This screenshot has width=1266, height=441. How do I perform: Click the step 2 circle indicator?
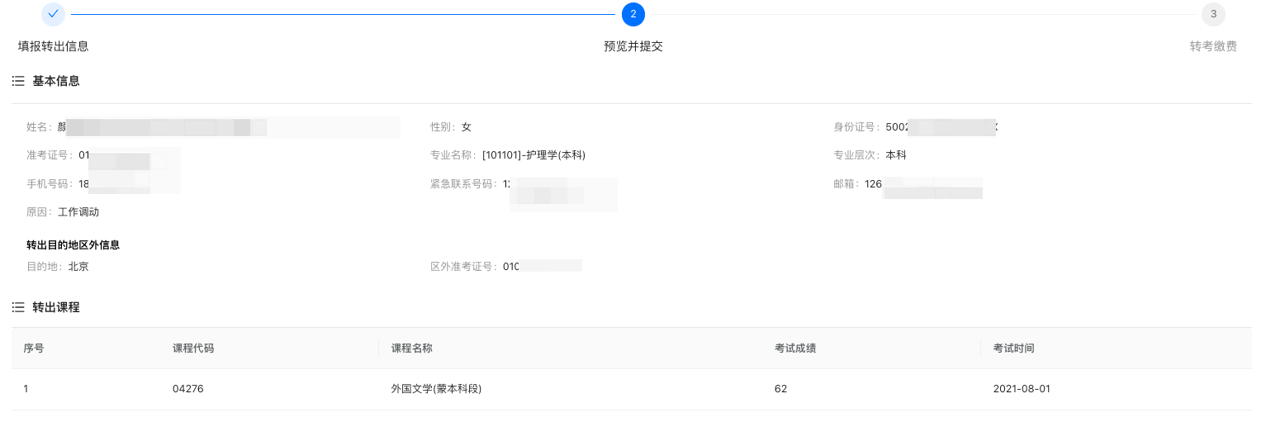[633, 14]
